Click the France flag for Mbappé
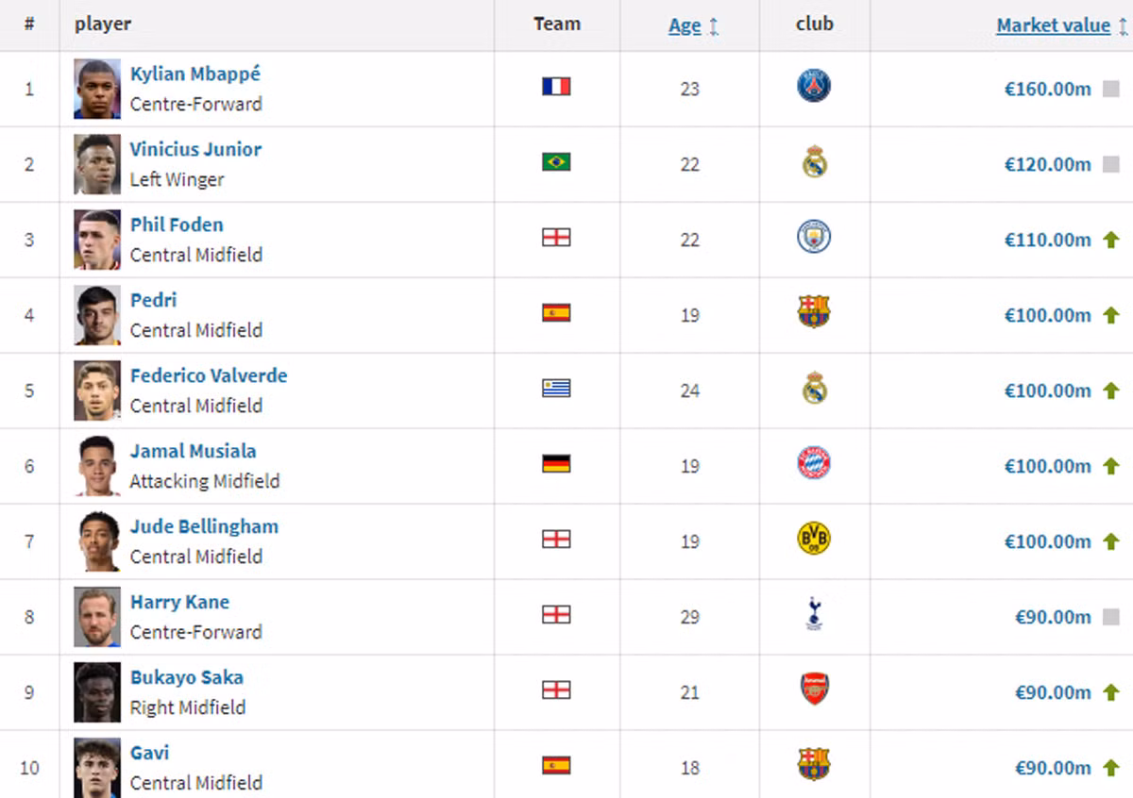 556,87
